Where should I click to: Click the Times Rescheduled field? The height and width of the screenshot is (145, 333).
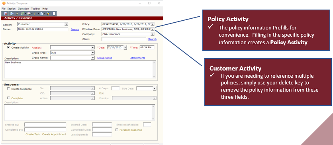147,125
